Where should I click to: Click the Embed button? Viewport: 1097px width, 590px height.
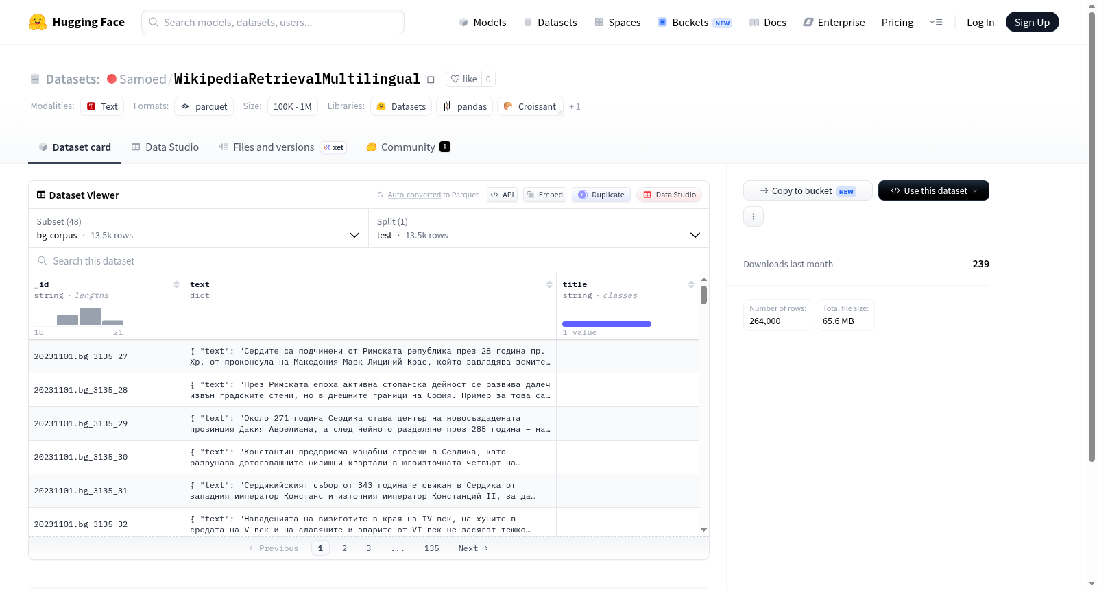click(x=544, y=195)
